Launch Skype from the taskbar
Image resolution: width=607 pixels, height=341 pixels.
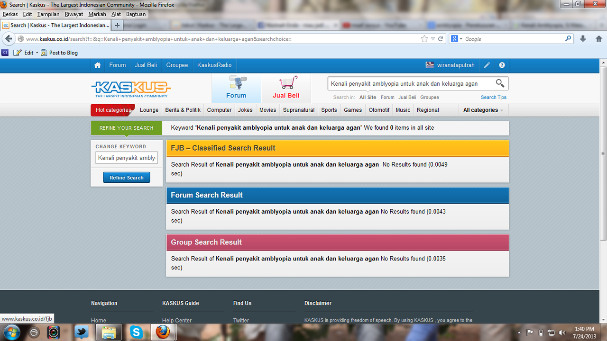pos(137,332)
